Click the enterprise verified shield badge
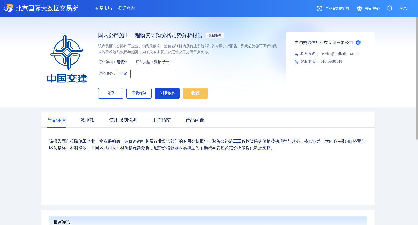This screenshot has width=418, height=225. [358, 43]
